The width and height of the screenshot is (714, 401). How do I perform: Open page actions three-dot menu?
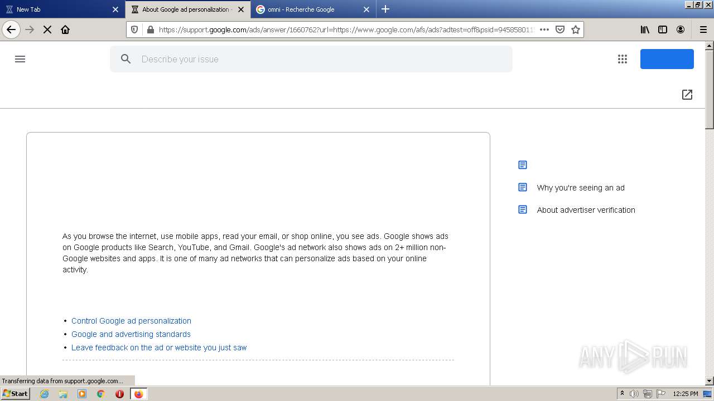(544, 30)
